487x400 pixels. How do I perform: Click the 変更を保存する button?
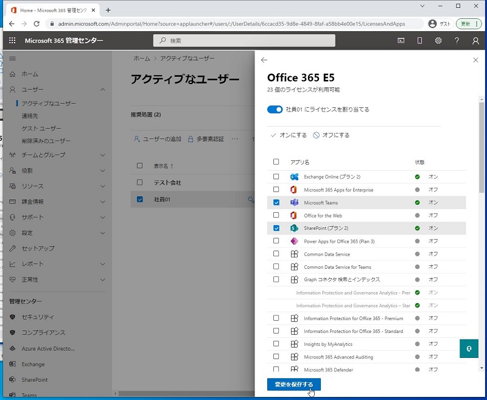tap(294, 384)
